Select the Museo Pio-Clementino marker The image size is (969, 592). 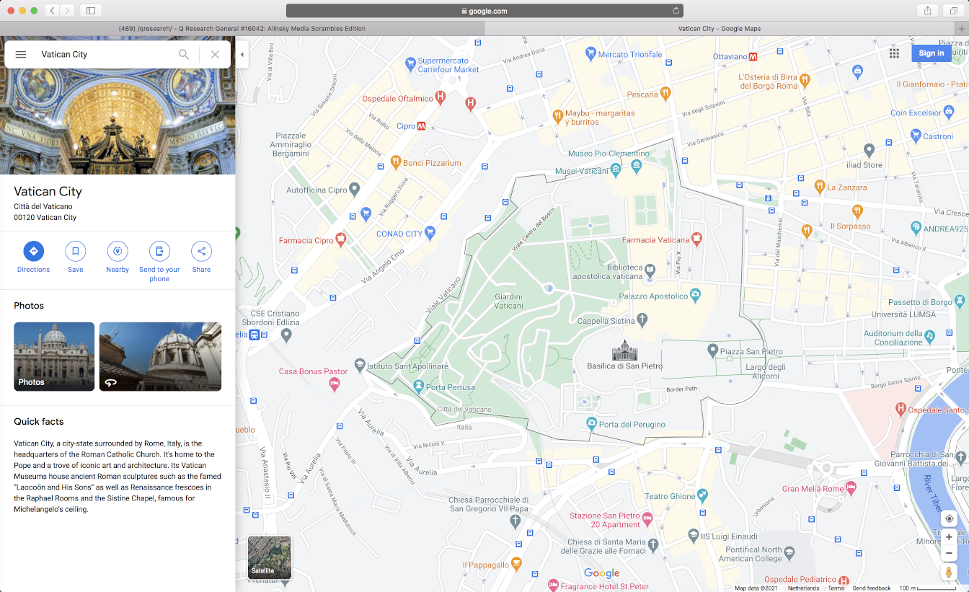click(636, 167)
